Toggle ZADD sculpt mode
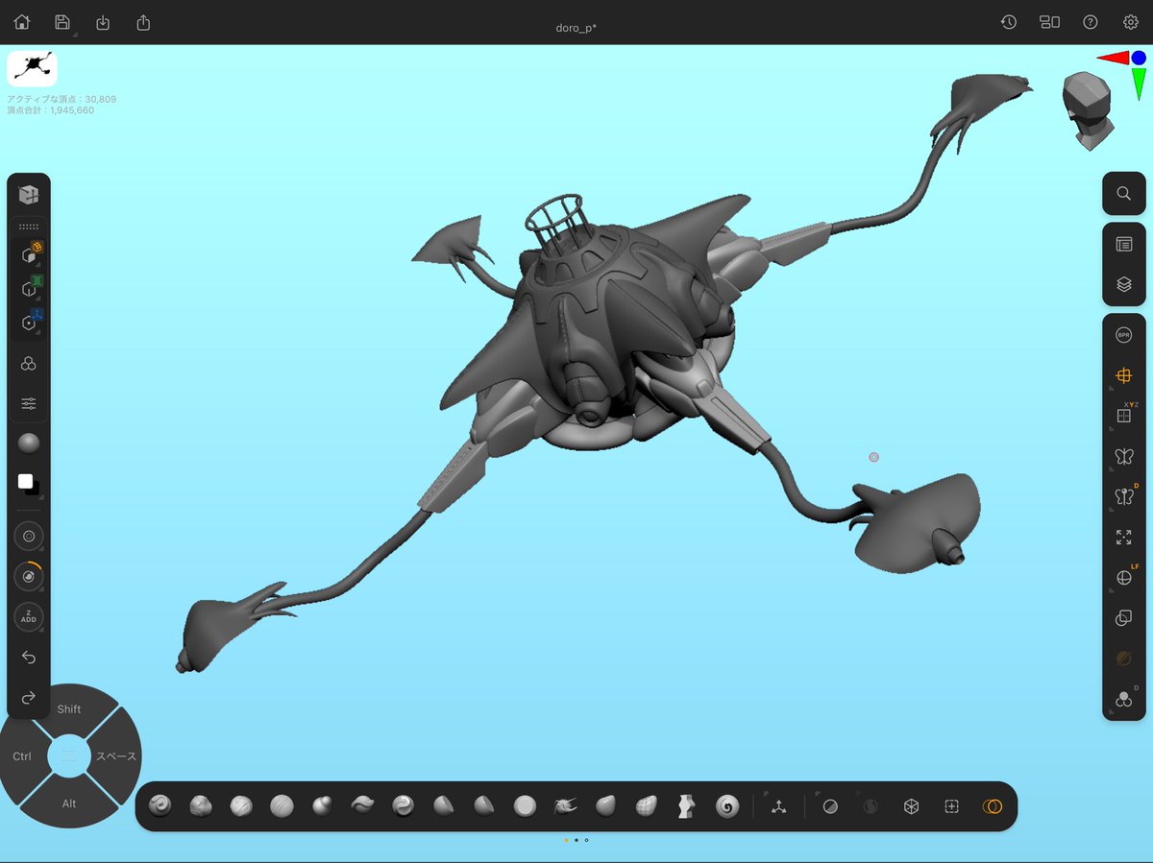Image resolution: width=1153 pixels, height=863 pixels. (29, 617)
